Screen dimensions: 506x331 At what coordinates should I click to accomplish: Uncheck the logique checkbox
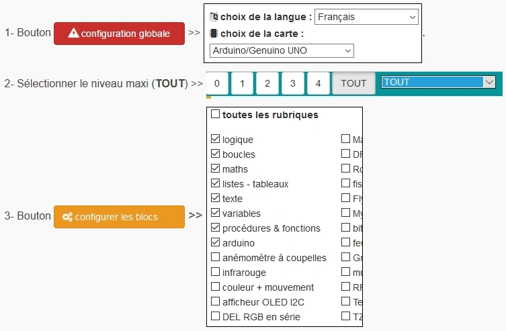point(215,139)
